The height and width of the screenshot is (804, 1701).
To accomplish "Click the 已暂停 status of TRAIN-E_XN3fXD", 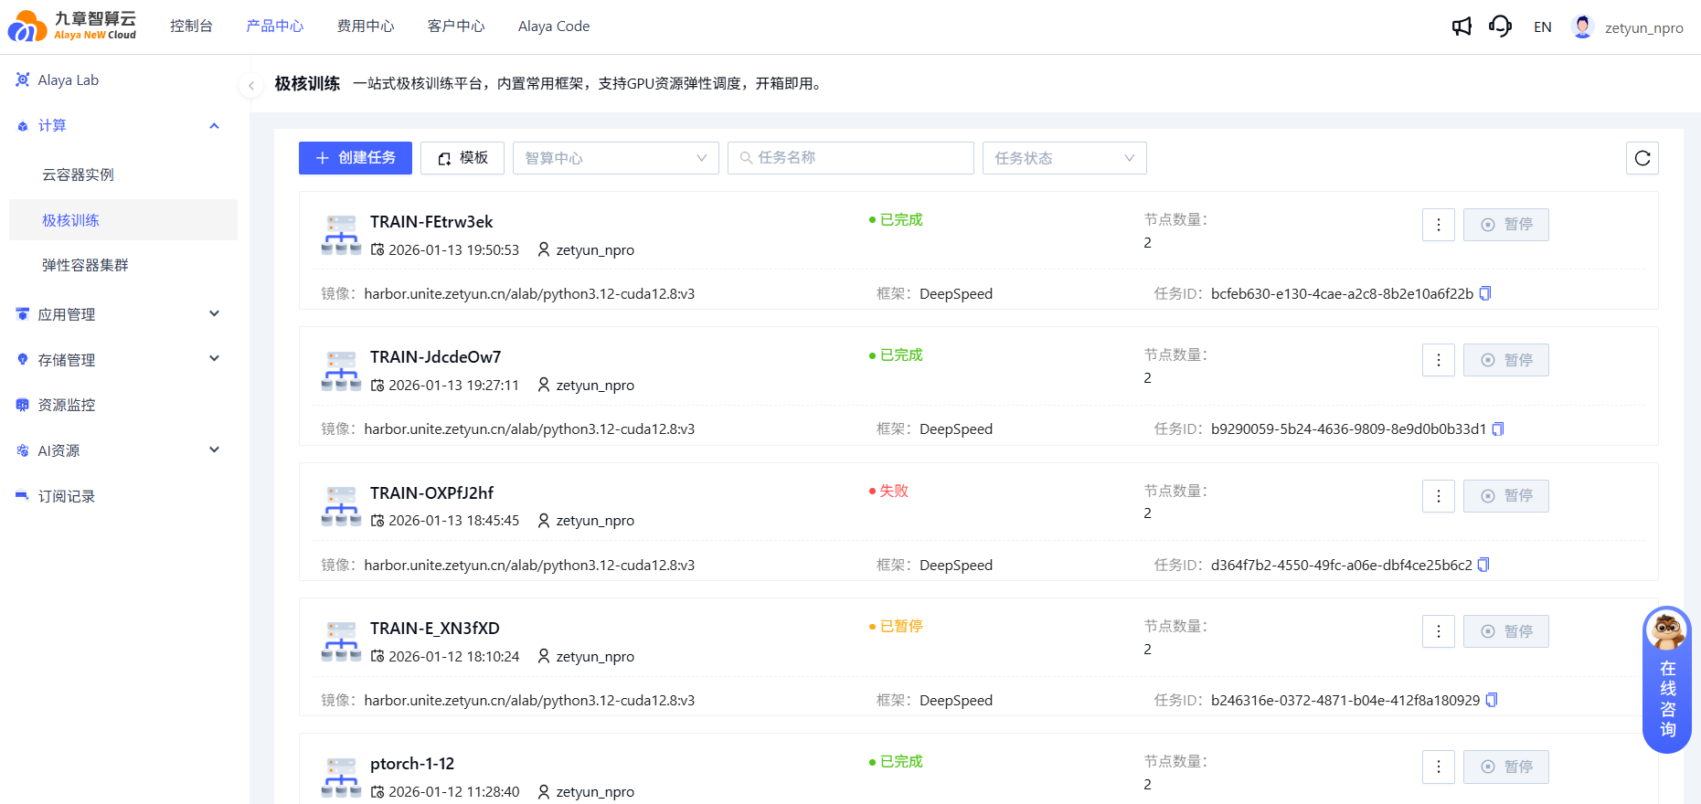I will tap(896, 626).
